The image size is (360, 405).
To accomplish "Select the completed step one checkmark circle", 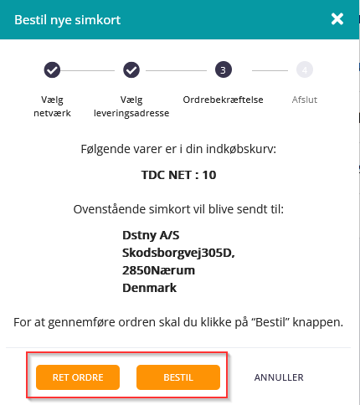I will pyautogui.click(x=52, y=69).
